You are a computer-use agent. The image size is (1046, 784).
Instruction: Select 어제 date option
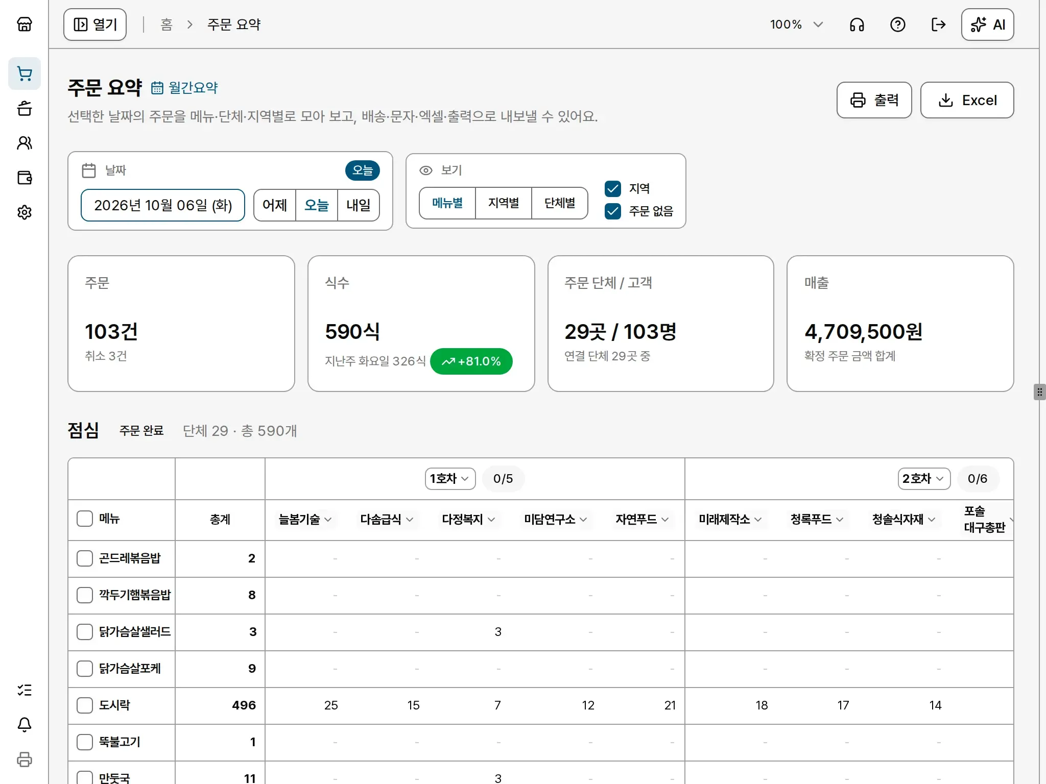pyautogui.click(x=275, y=205)
